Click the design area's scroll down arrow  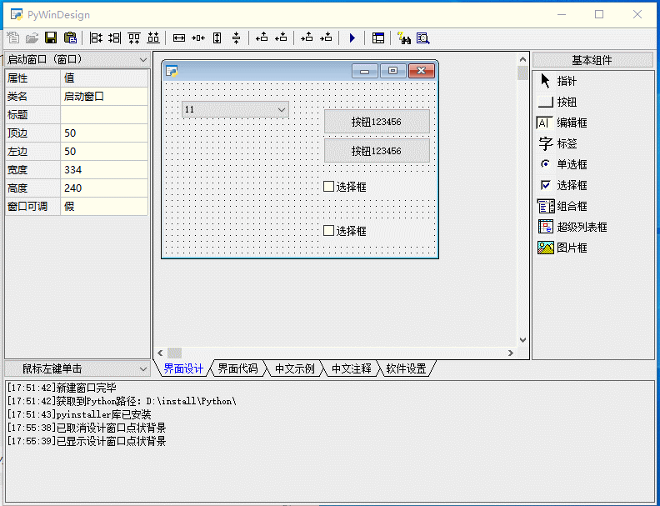pyautogui.click(x=522, y=340)
